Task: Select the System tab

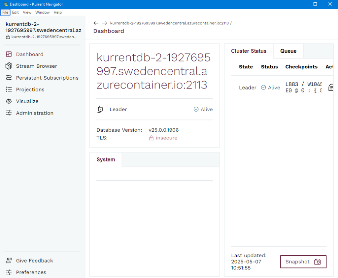Action: [106, 160]
